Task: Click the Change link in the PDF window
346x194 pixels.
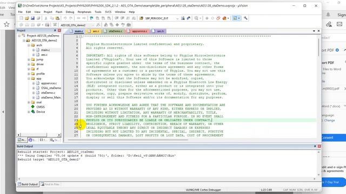Action: click(329, 120)
